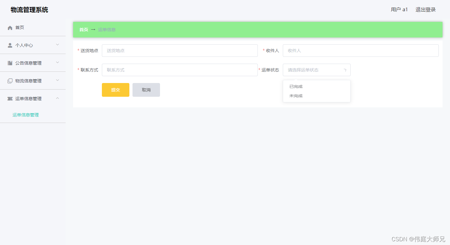The width and height of the screenshot is (450, 245).
Task: Open the 运单状态 dropdown field
Action: click(317, 70)
